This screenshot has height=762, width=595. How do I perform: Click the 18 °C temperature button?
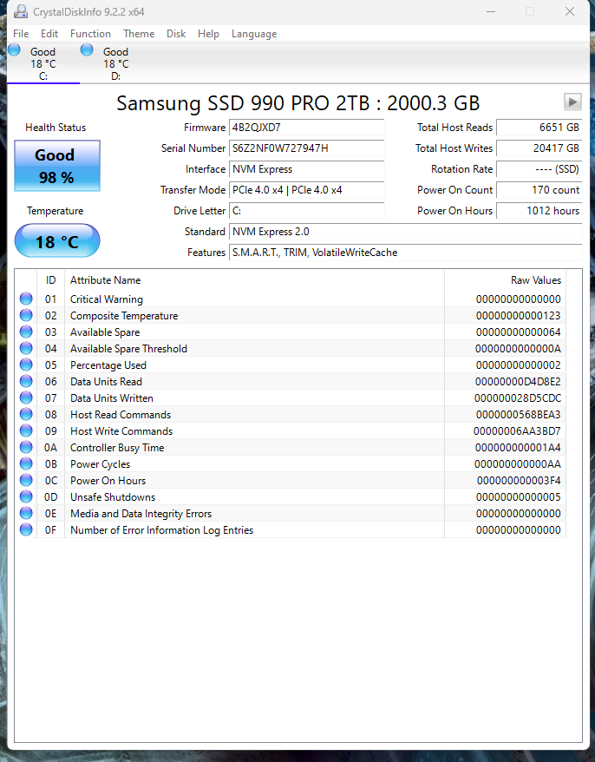tap(57, 241)
